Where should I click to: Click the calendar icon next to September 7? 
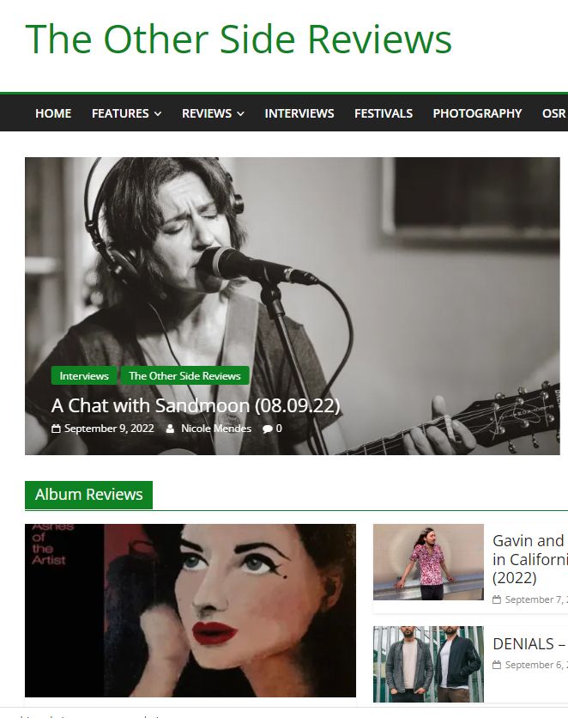tap(497, 599)
